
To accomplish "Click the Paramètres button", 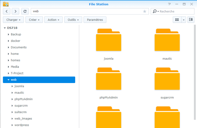I will [95, 20].
